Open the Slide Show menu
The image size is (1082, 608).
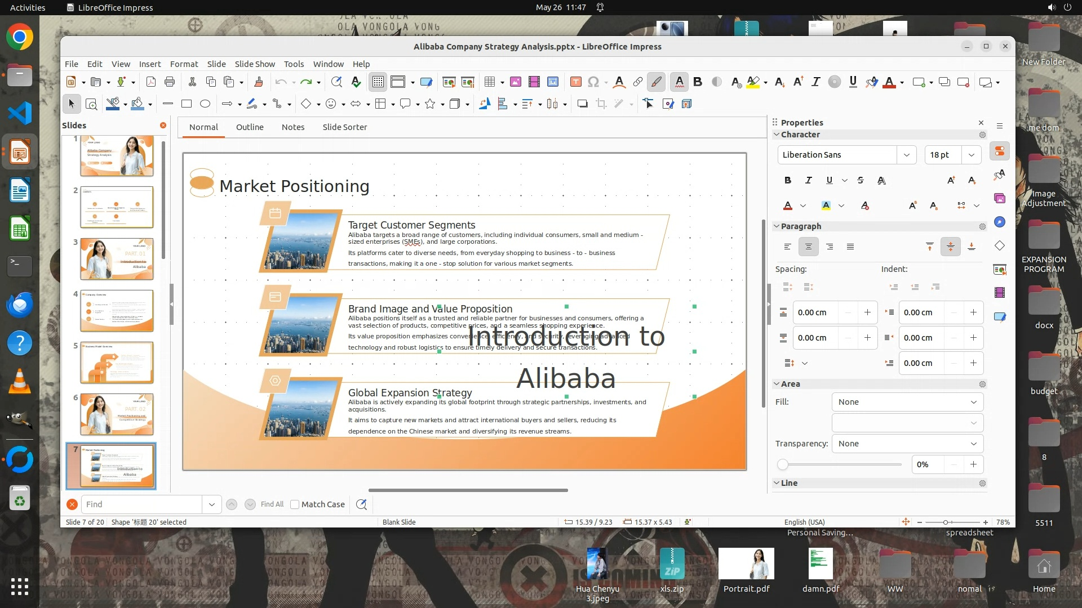(x=255, y=64)
